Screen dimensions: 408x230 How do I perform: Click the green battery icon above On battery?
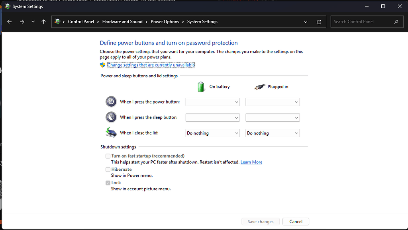201,86
